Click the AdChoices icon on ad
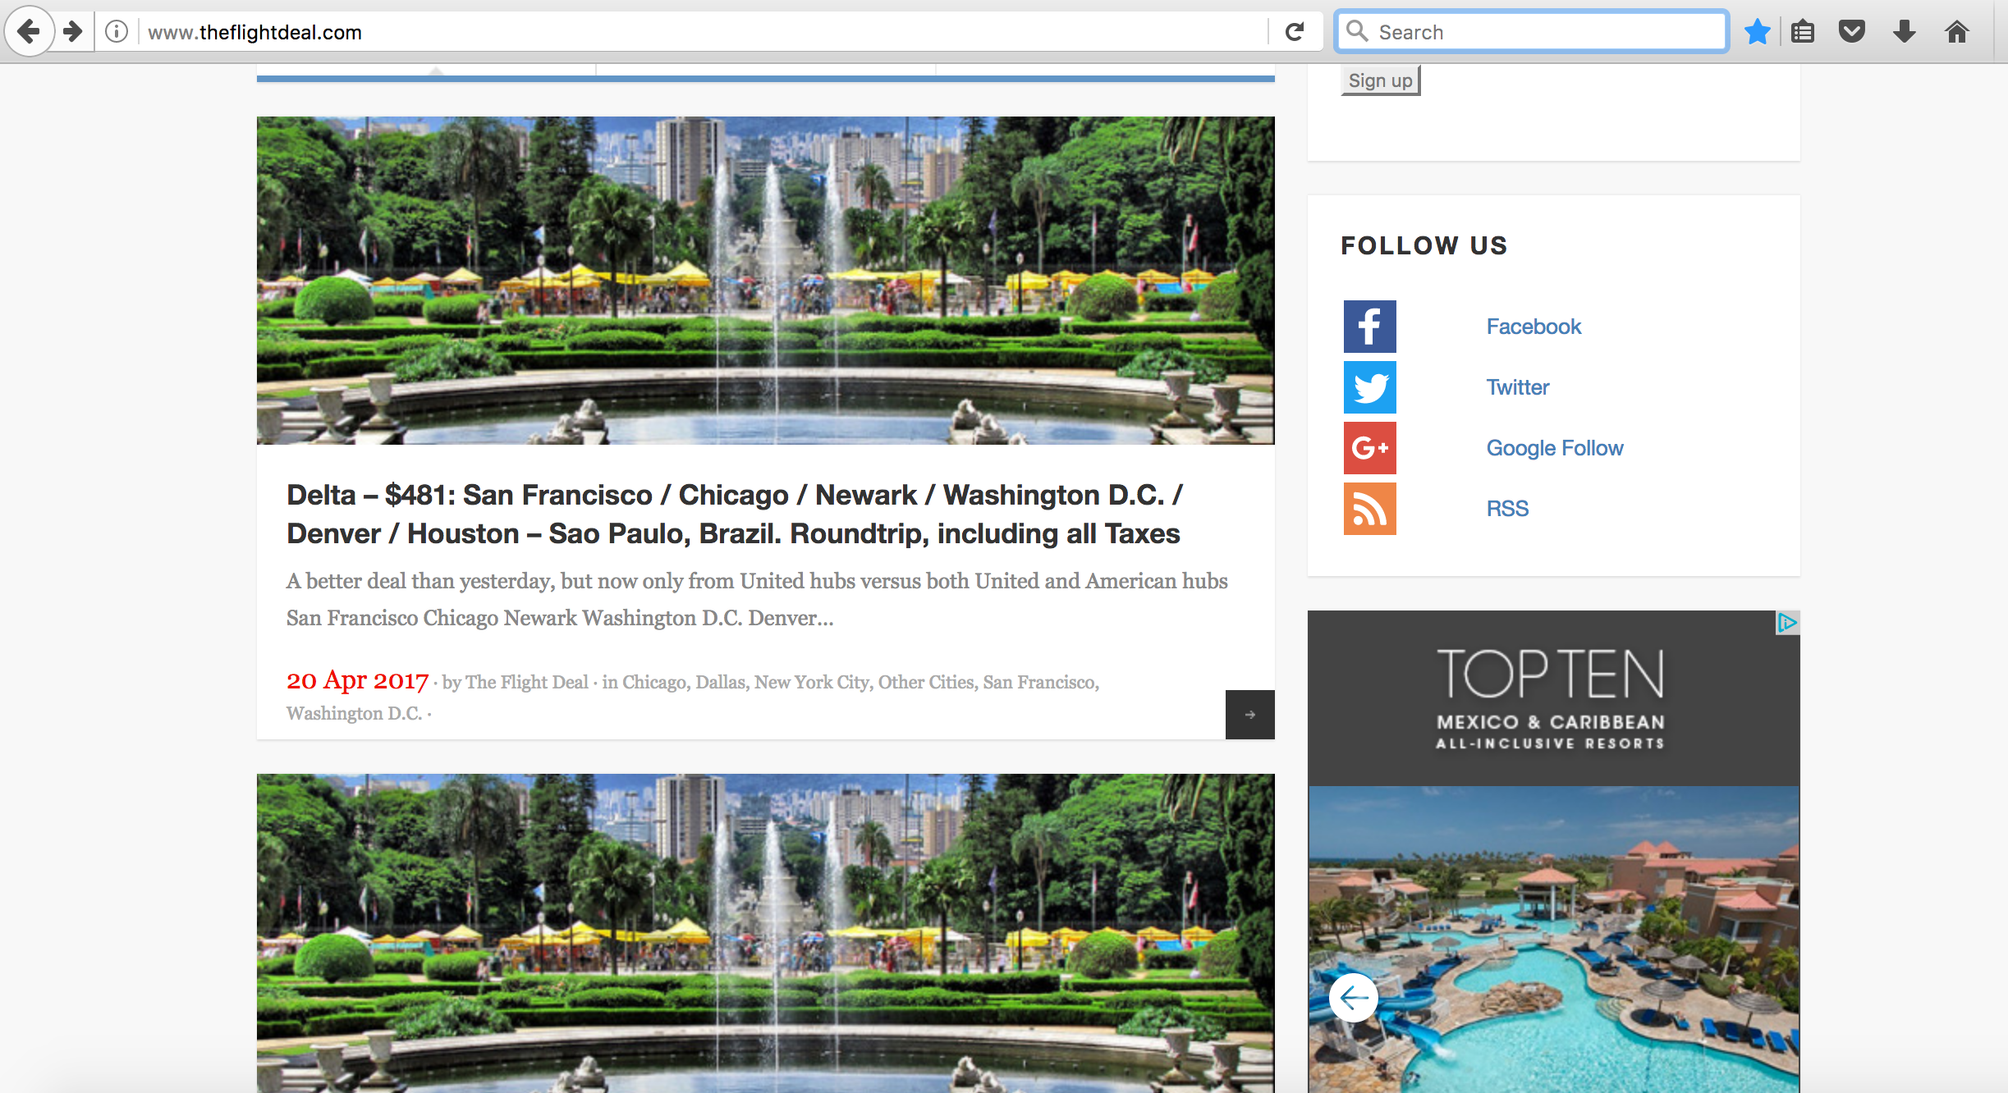The height and width of the screenshot is (1093, 2008). [1787, 623]
